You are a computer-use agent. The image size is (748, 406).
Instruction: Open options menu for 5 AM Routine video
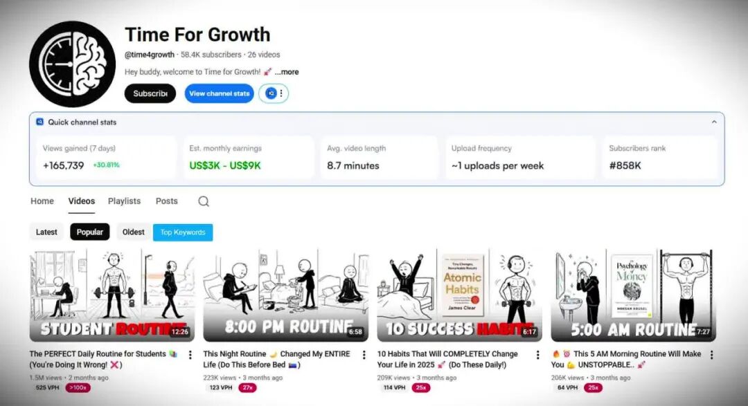(x=711, y=355)
